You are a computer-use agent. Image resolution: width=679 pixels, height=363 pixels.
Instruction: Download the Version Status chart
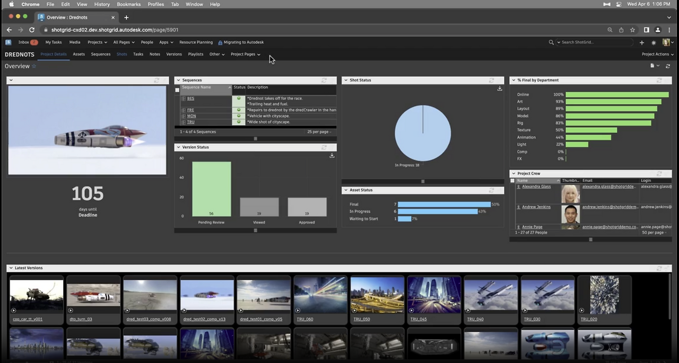pos(332,156)
